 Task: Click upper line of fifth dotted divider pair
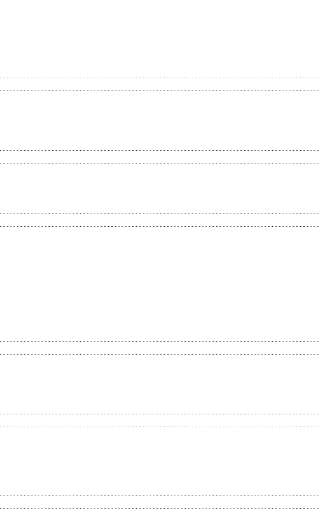pos(159,414)
